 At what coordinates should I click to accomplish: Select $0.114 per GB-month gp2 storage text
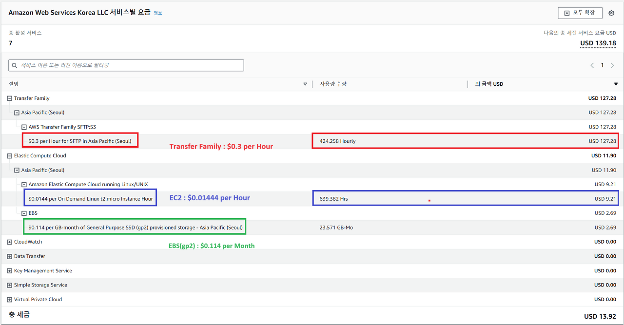coord(136,228)
